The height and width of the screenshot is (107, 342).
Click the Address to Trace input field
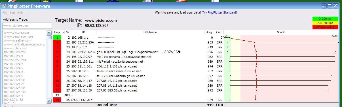point(27,26)
